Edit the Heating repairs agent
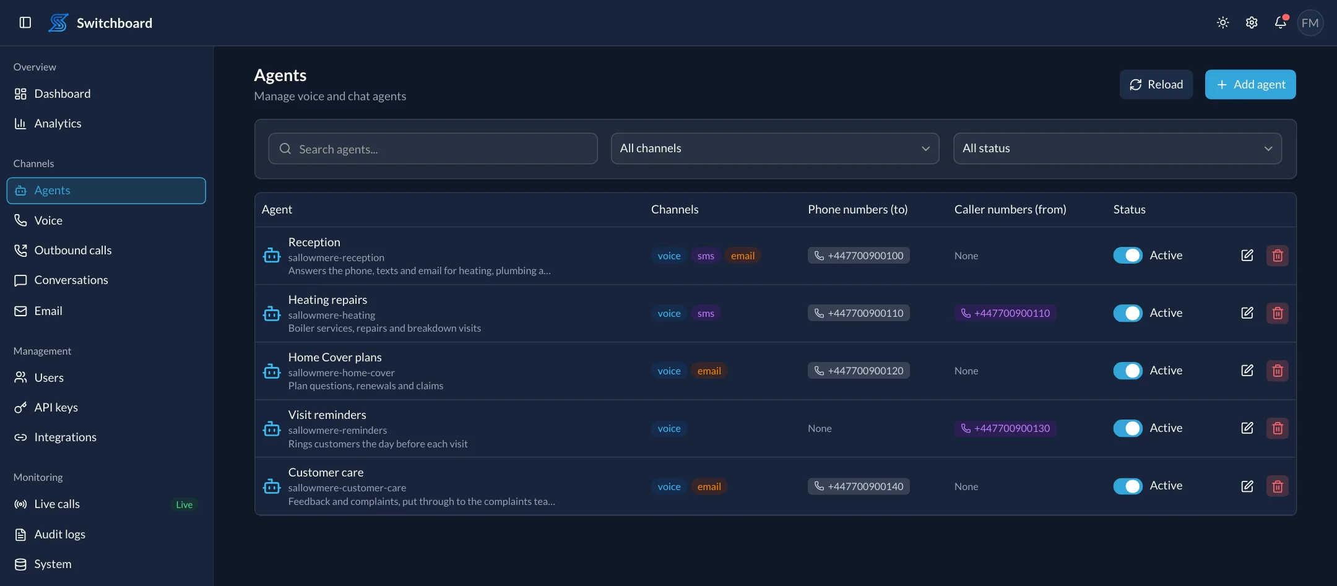The image size is (1337, 586). (x=1247, y=313)
